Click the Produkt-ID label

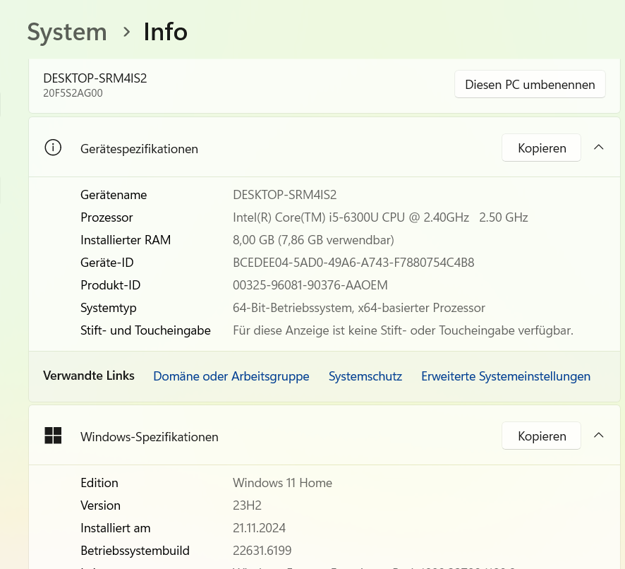pyautogui.click(x=111, y=285)
